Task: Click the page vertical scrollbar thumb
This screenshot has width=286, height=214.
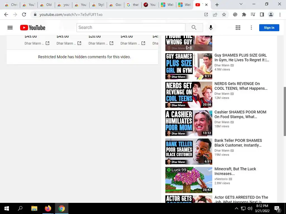Action: coord(285,111)
